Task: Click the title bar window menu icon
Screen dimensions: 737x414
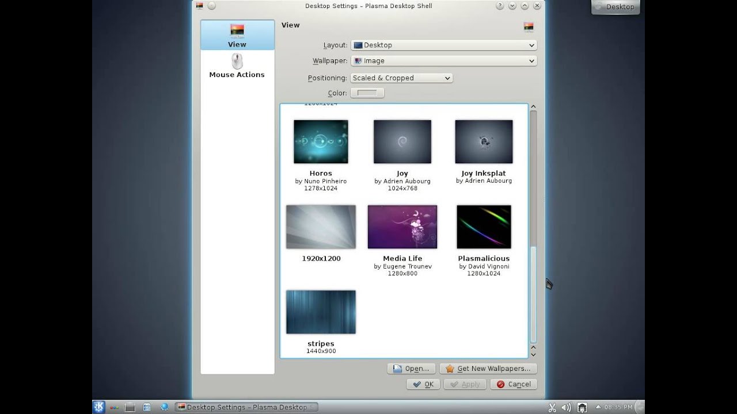Action: tap(200, 6)
